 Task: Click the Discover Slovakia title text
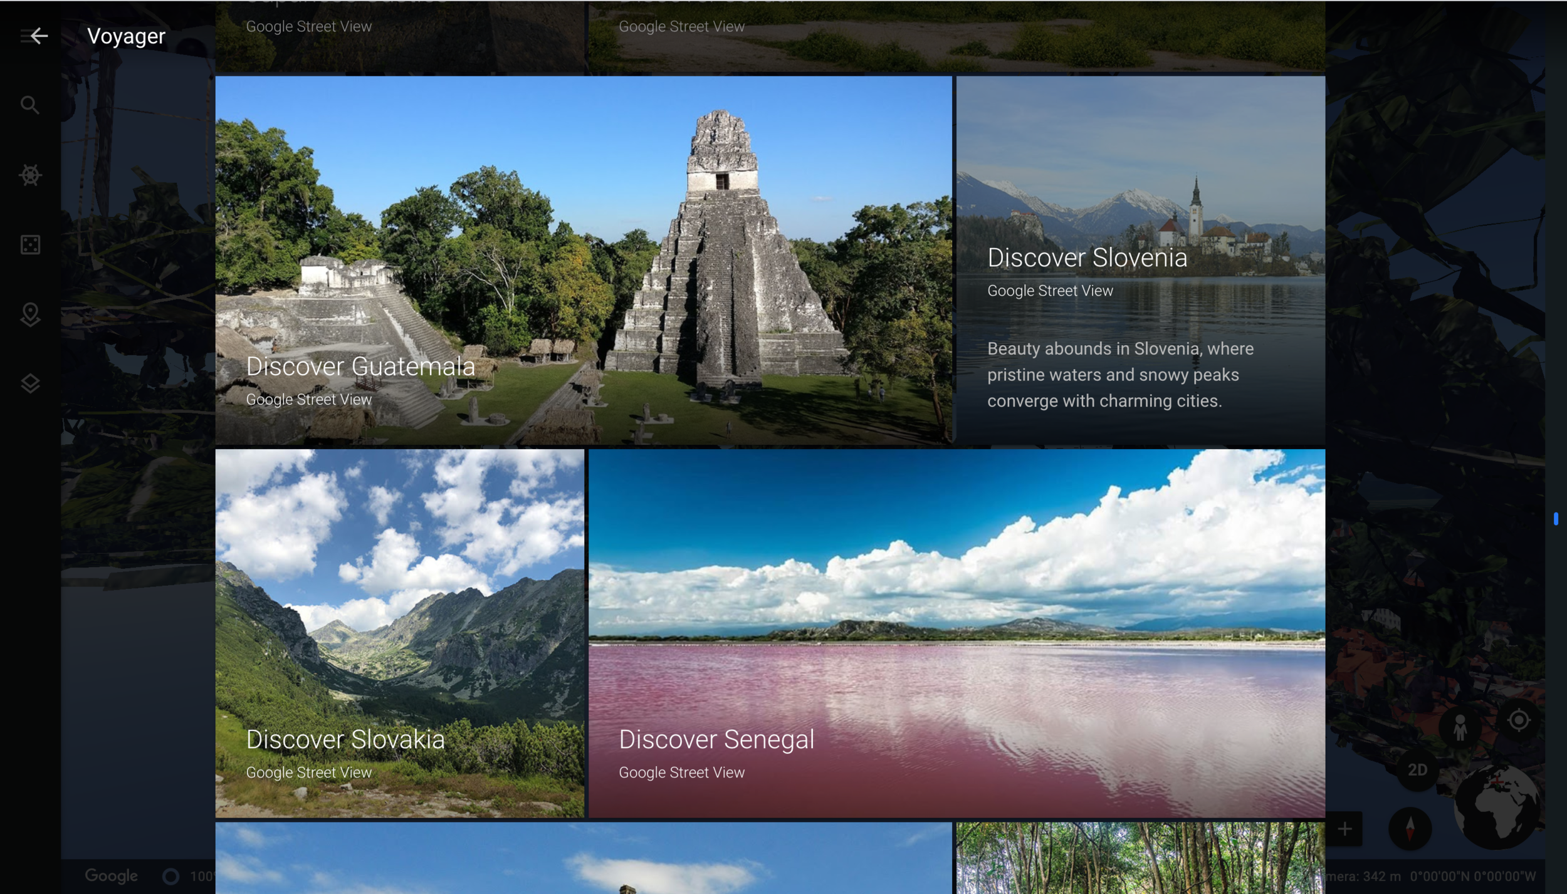pos(345,740)
